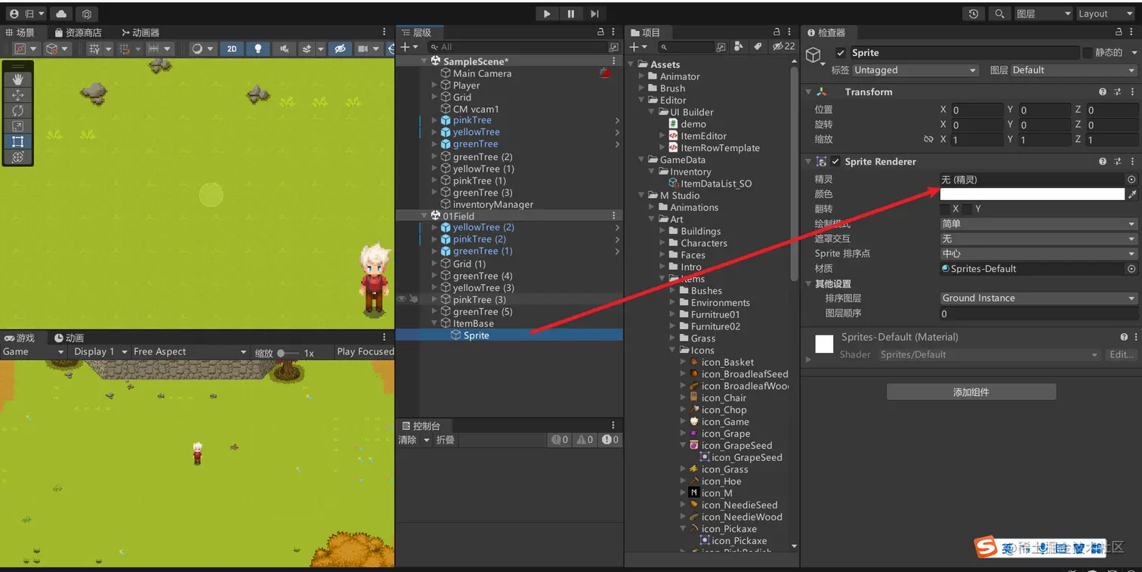Open the Free Aspect dropdown in Game view
Screen dimensions: 1142x572
tap(190, 352)
